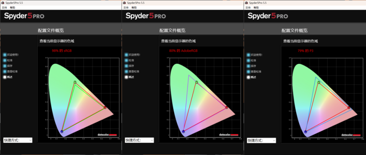
Task: Click datacolor logo on P3 chart
Action: click(x=351, y=135)
